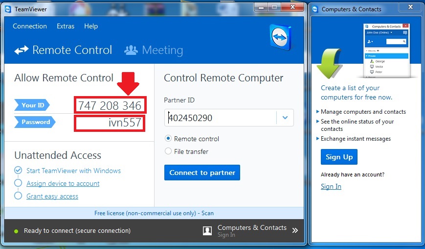This screenshot has height=249, width=425.
Task: Open the Grant easy access link
Action: pyautogui.click(x=52, y=196)
